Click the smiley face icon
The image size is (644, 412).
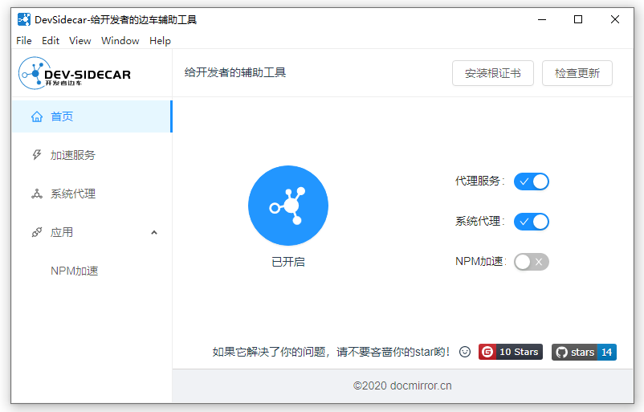pos(465,352)
